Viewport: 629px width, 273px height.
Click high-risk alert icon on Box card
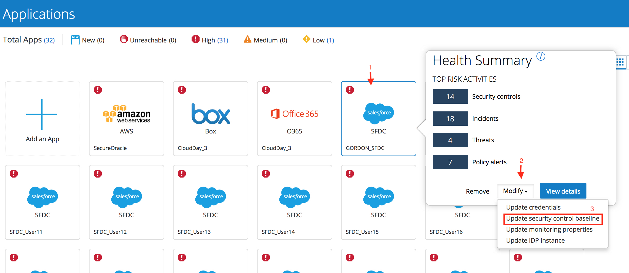(182, 90)
